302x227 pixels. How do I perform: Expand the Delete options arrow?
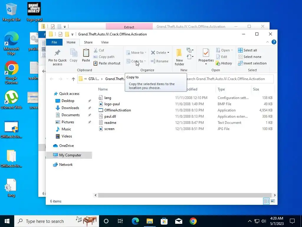168,53
